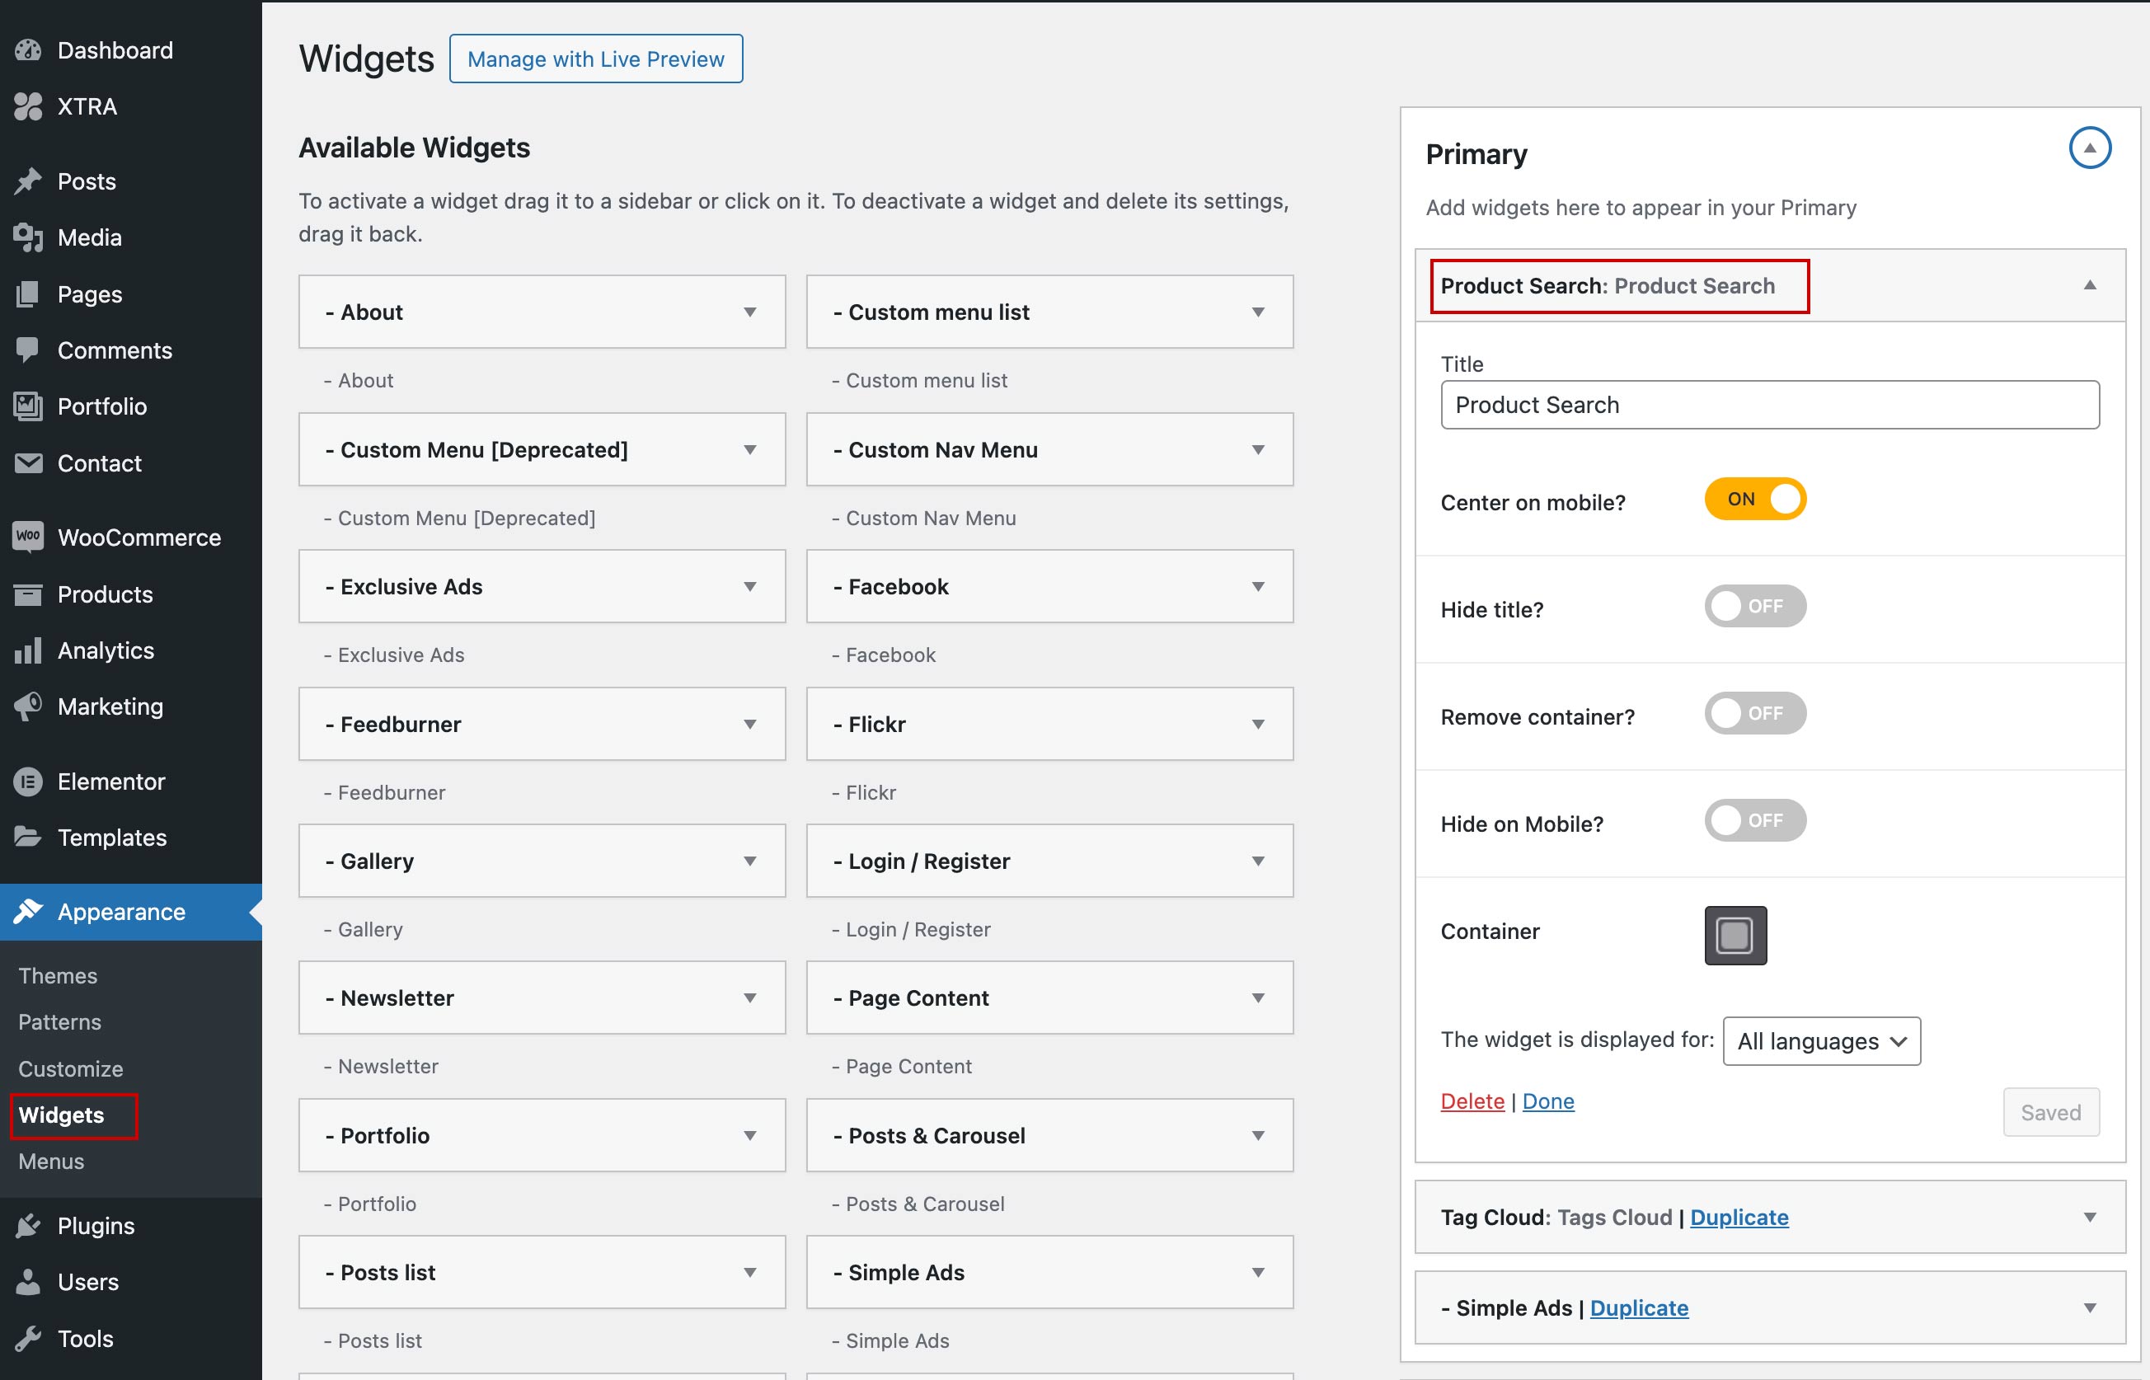Open the Plugins plug icon

tap(28, 1225)
